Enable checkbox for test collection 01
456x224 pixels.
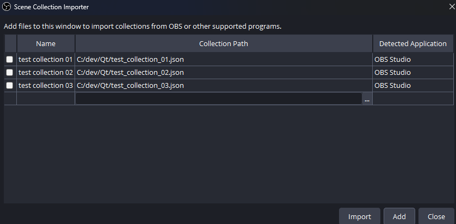click(10, 59)
